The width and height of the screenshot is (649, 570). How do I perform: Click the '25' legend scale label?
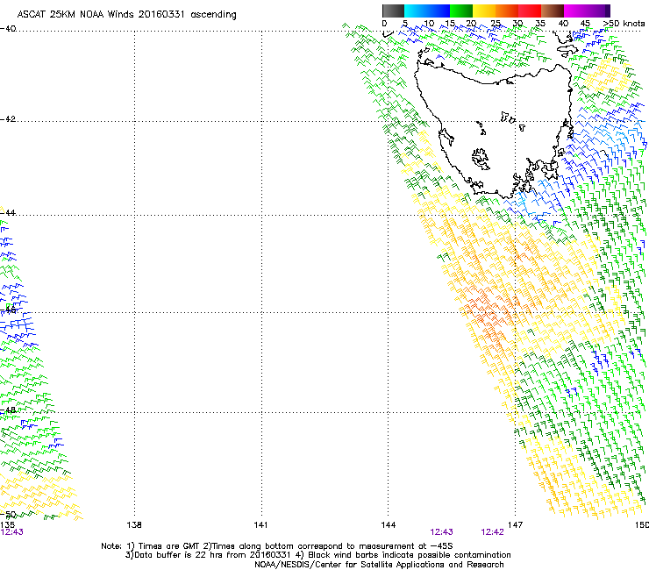(496, 24)
